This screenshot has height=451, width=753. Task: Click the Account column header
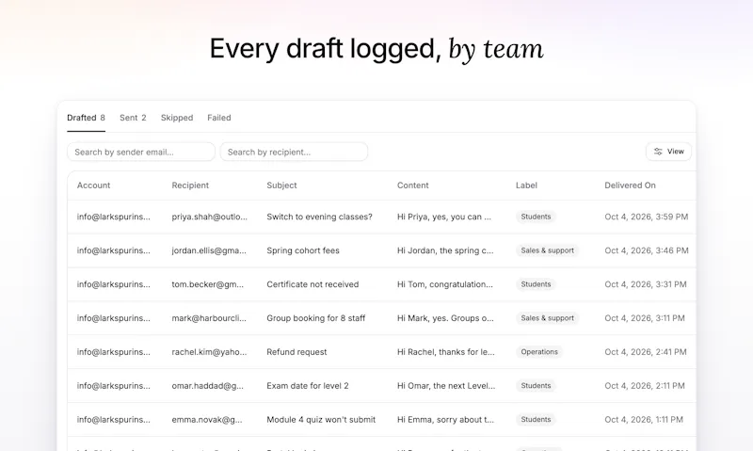click(x=93, y=185)
